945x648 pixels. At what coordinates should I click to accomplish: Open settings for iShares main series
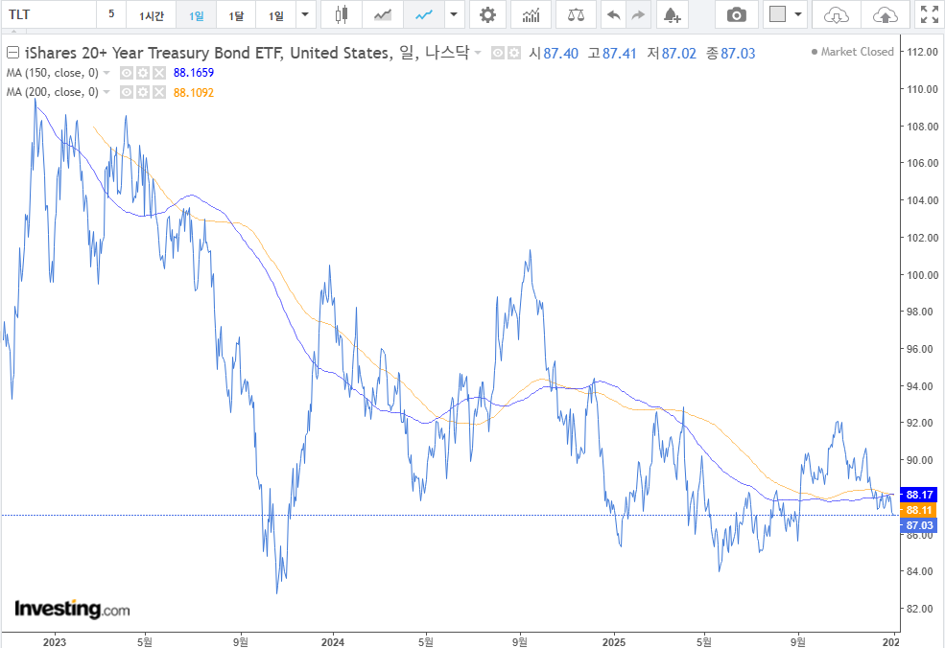point(513,53)
